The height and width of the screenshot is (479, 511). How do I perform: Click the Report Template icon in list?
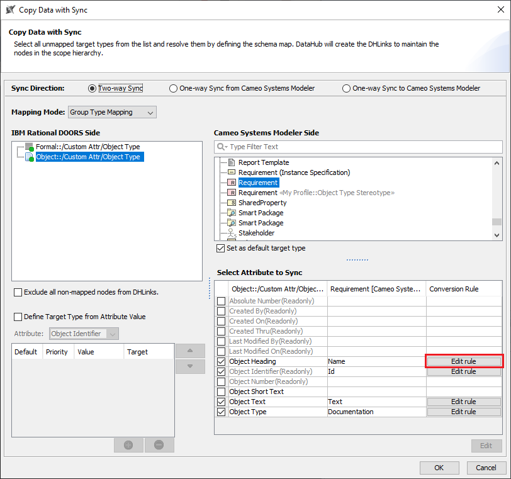click(x=231, y=162)
